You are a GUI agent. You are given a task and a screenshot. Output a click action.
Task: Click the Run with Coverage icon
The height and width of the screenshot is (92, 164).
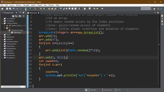click(31, 9)
